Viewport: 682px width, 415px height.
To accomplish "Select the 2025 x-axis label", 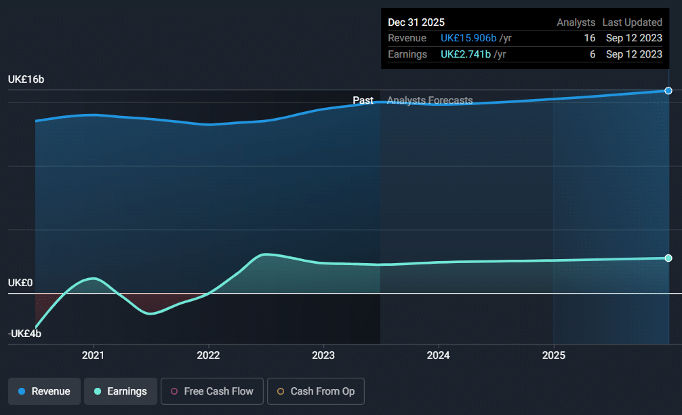I will coord(554,355).
